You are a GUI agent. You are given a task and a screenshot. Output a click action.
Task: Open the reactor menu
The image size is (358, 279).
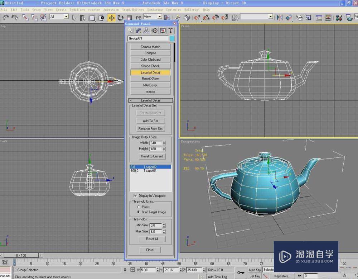94,10
